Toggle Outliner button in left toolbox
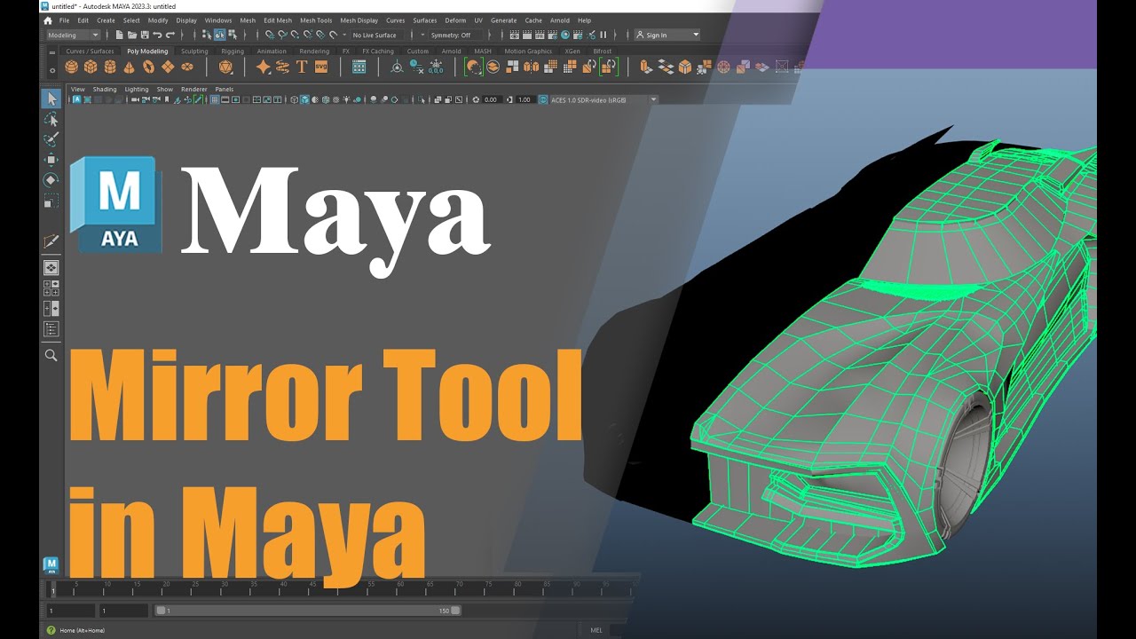The image size is (1136, 639). (51, 328)
